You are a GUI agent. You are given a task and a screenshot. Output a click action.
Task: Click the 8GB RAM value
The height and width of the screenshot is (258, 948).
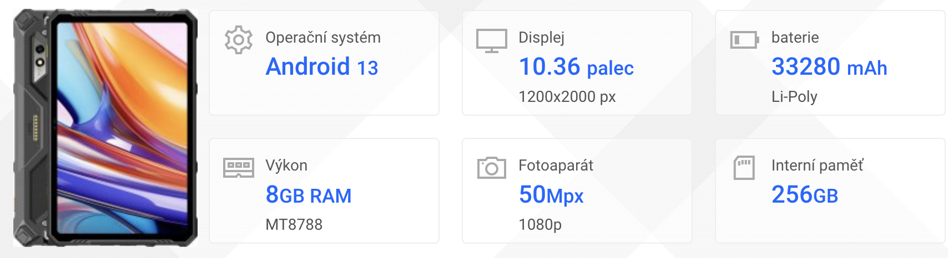pyautogui.click(x=309, y=195)
